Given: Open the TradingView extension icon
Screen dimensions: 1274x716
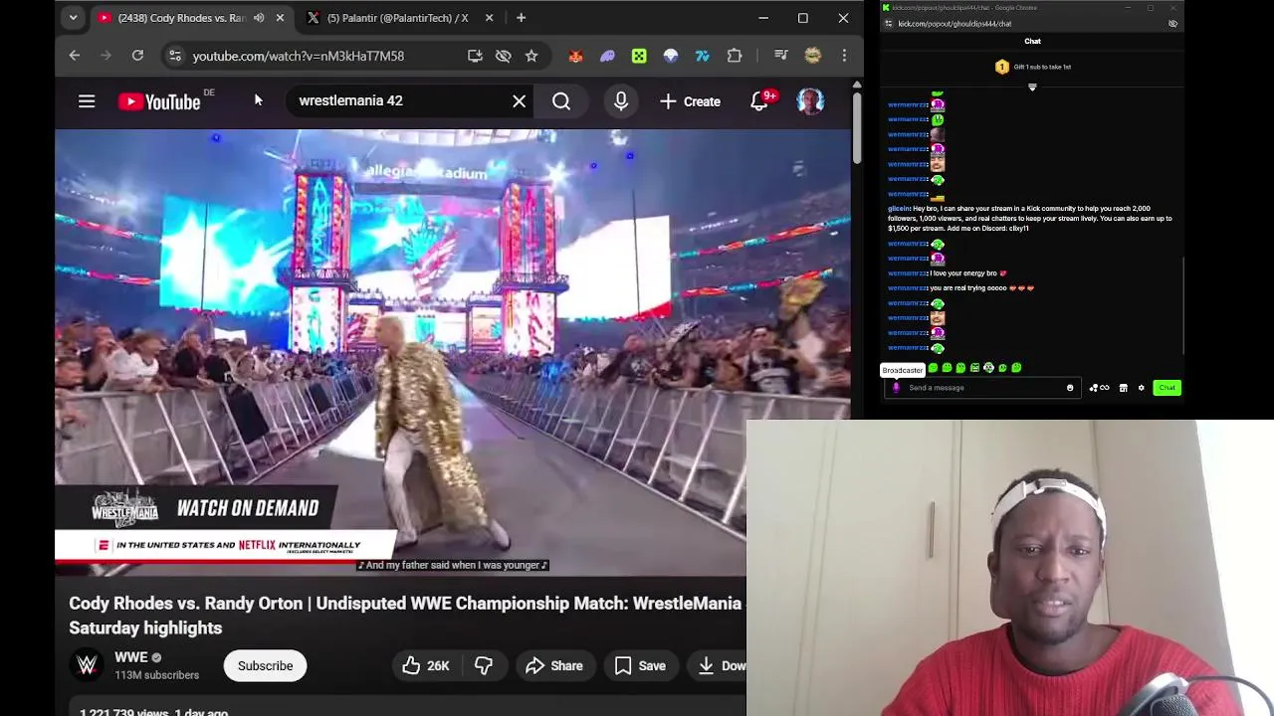Looking at the screenshot, I should pyautogui.click(x=703, y=56).
